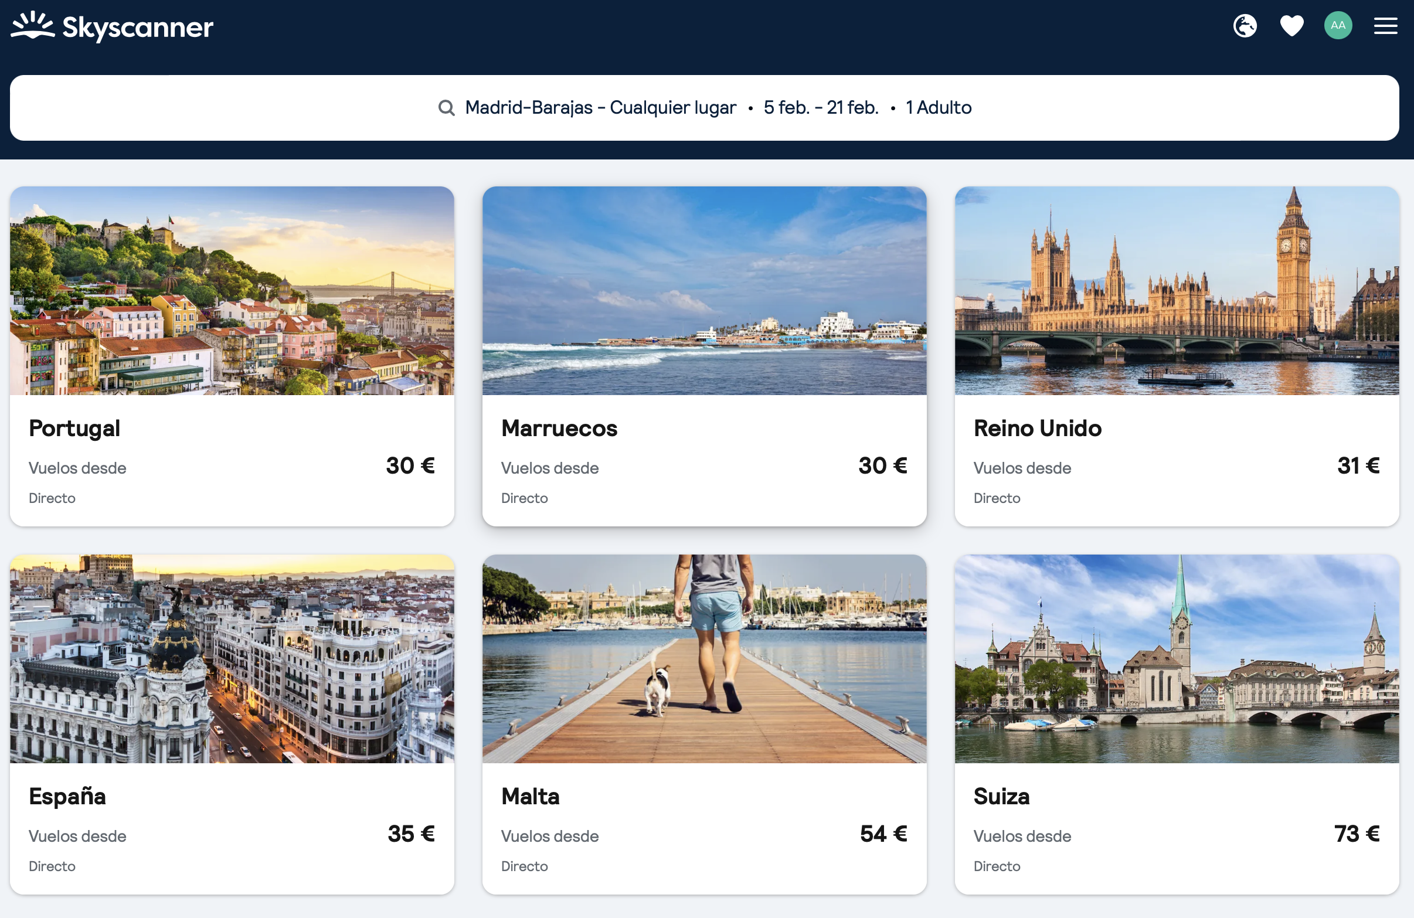
Task: Edit the Madrid-Barajas search bar
Action: pyautogui.click(x=704, y=107)
